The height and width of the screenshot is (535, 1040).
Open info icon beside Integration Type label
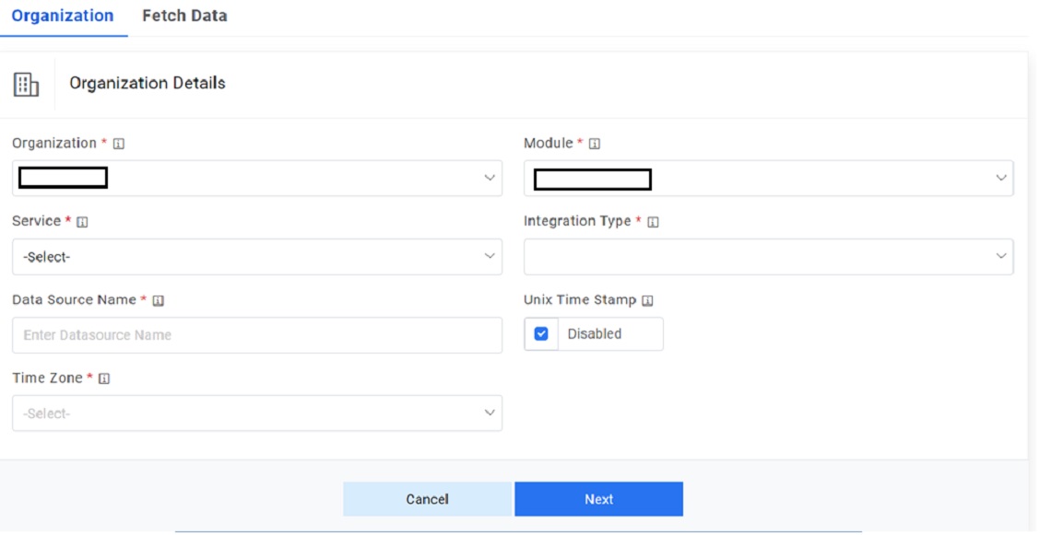(653, 223)
